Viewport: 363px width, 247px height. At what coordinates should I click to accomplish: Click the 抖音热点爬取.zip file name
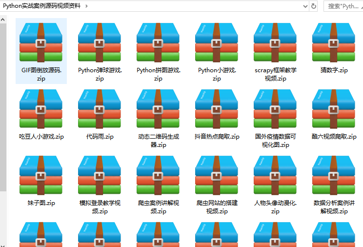click(x=217, y=137)
